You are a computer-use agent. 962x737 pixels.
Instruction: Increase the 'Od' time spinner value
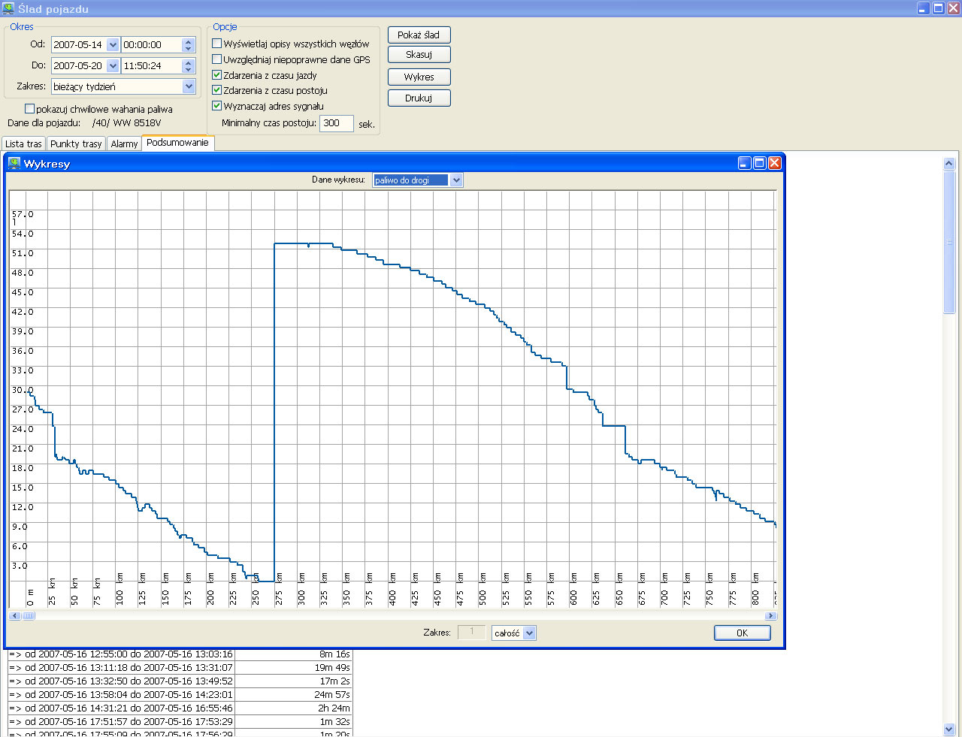(189, 41)
